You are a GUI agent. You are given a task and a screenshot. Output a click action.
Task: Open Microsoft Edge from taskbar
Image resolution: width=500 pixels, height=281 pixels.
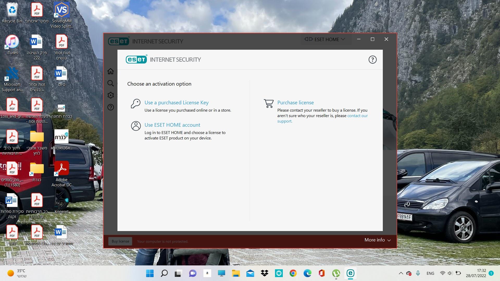point(307,273)
